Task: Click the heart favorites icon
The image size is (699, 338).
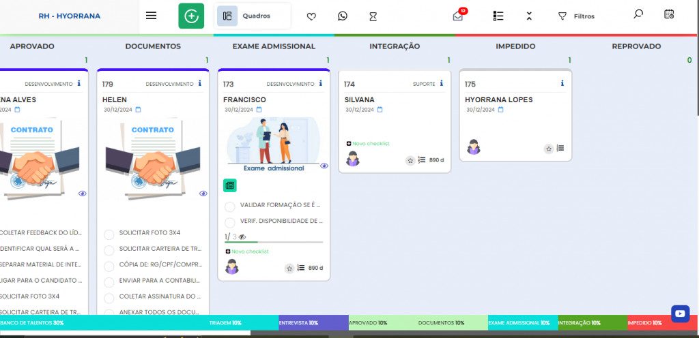Action: pyautogui.click(x=311, y=16)
